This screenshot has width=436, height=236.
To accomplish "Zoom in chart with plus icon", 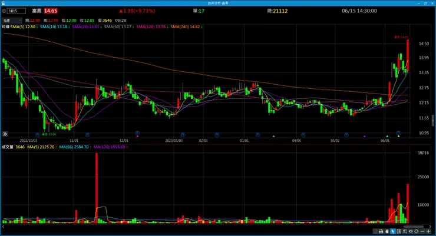I will (x=428, y=231).
